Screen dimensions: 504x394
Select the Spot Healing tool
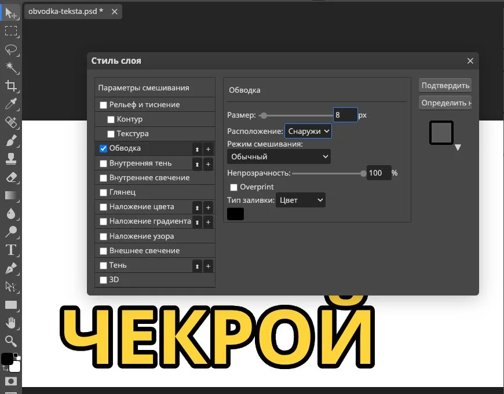tap(10, 122)
